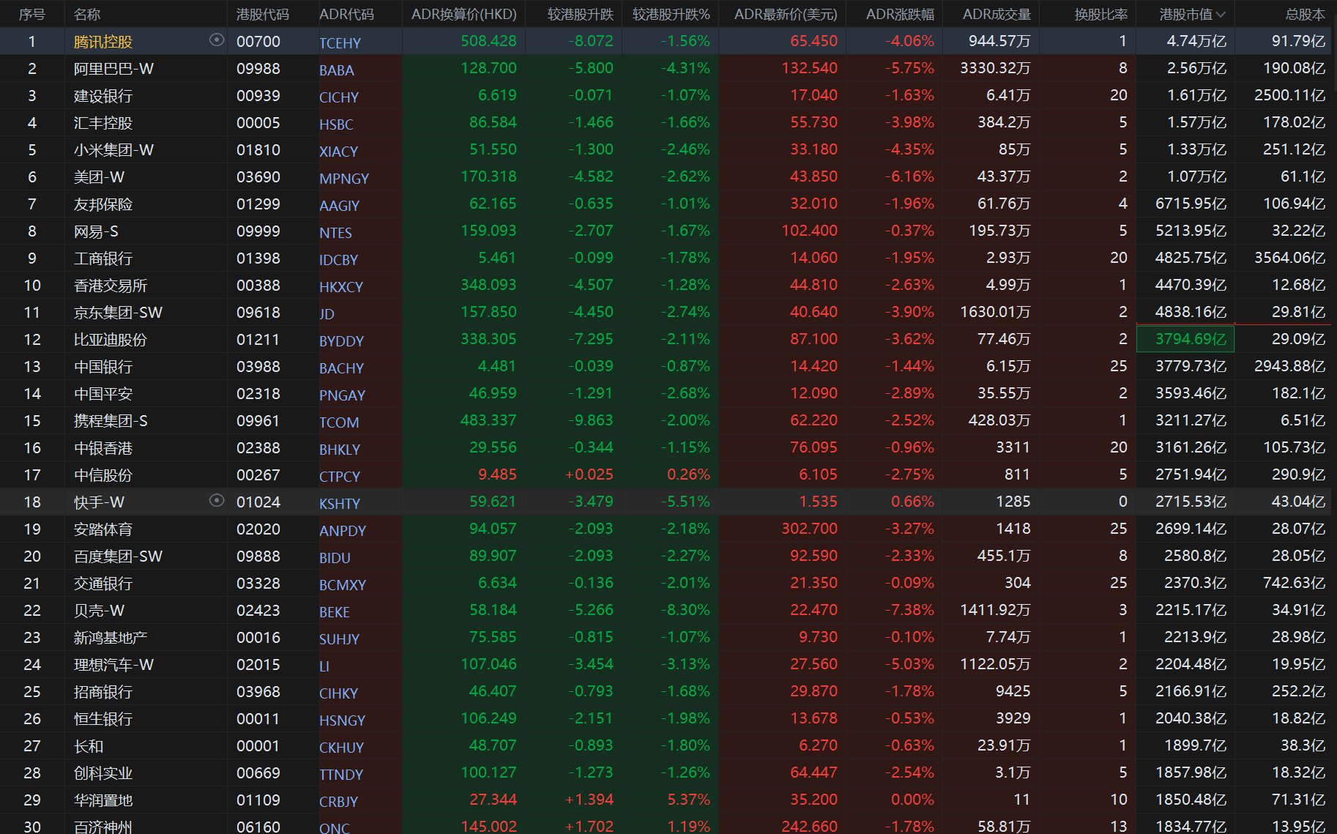This screenshot has width=1337, height=834.
Task: Select 长和 stock name
Action: click(x=89, y=746)
